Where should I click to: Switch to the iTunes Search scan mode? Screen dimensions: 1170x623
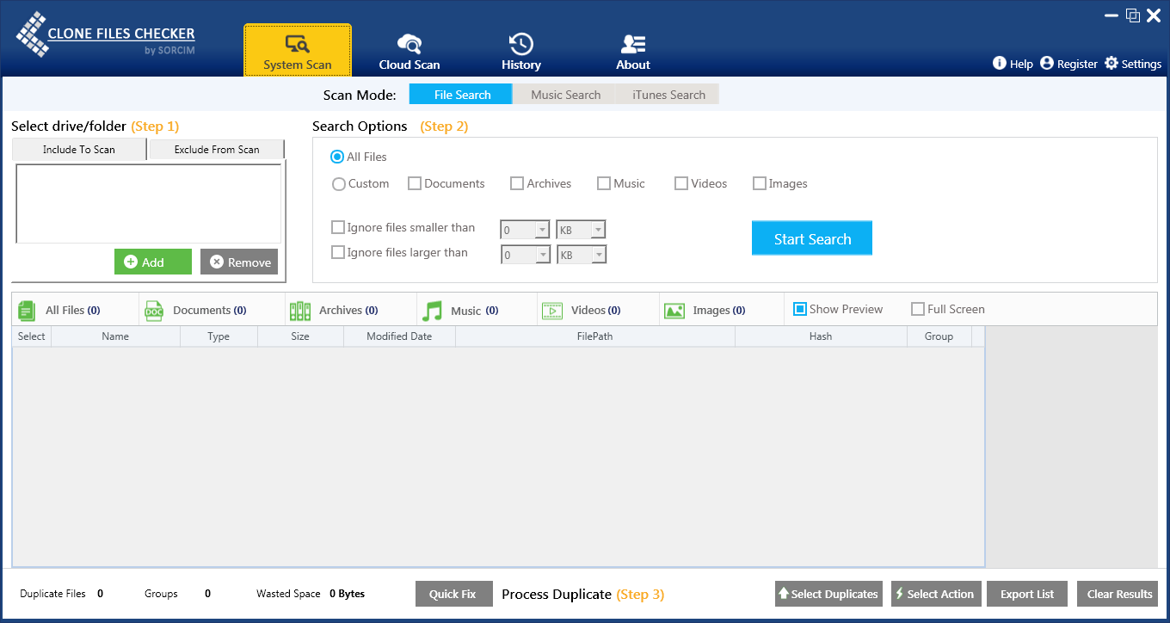click(x=668, y=94)
